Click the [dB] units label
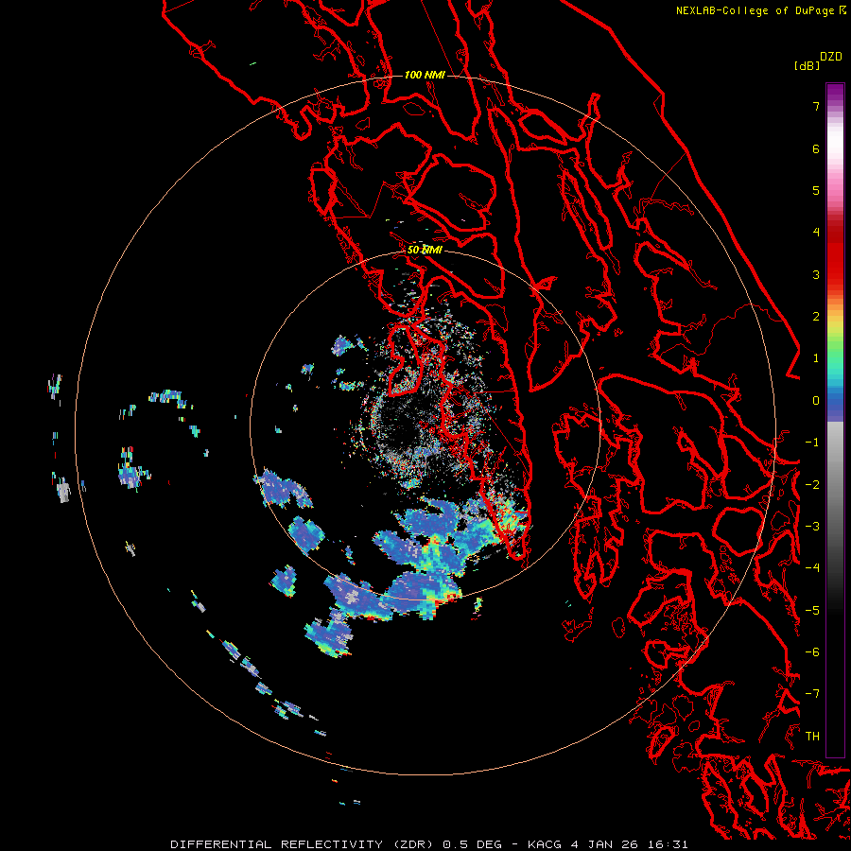The image size is (851, 851). tap(807, 66)
